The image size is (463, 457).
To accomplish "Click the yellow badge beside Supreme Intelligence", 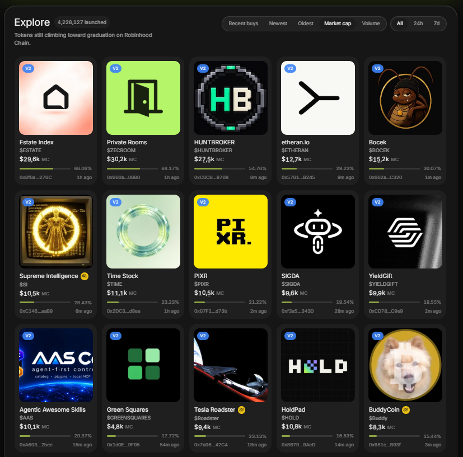I will click(x=85, y=276).
